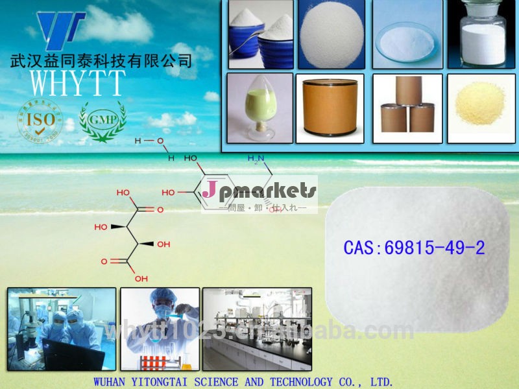Click the WUHAN YITONGTAI SCIENCE AND TECHNOLOGY footer text

[x=243, y=382]
